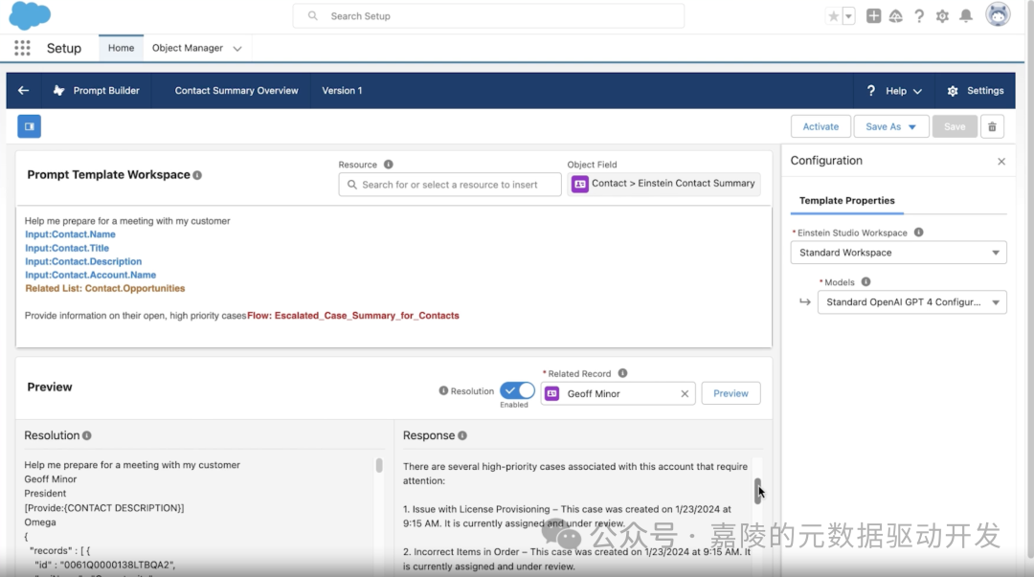Click the Salesforce cloud logo
Viewport: 1034px width, 577px height.
(30, 16)
